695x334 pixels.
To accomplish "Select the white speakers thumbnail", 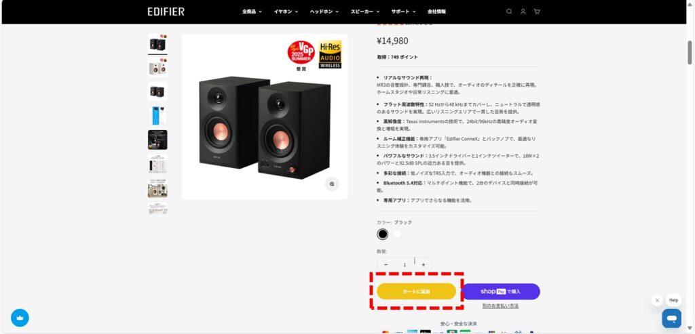I will [157, 67].
